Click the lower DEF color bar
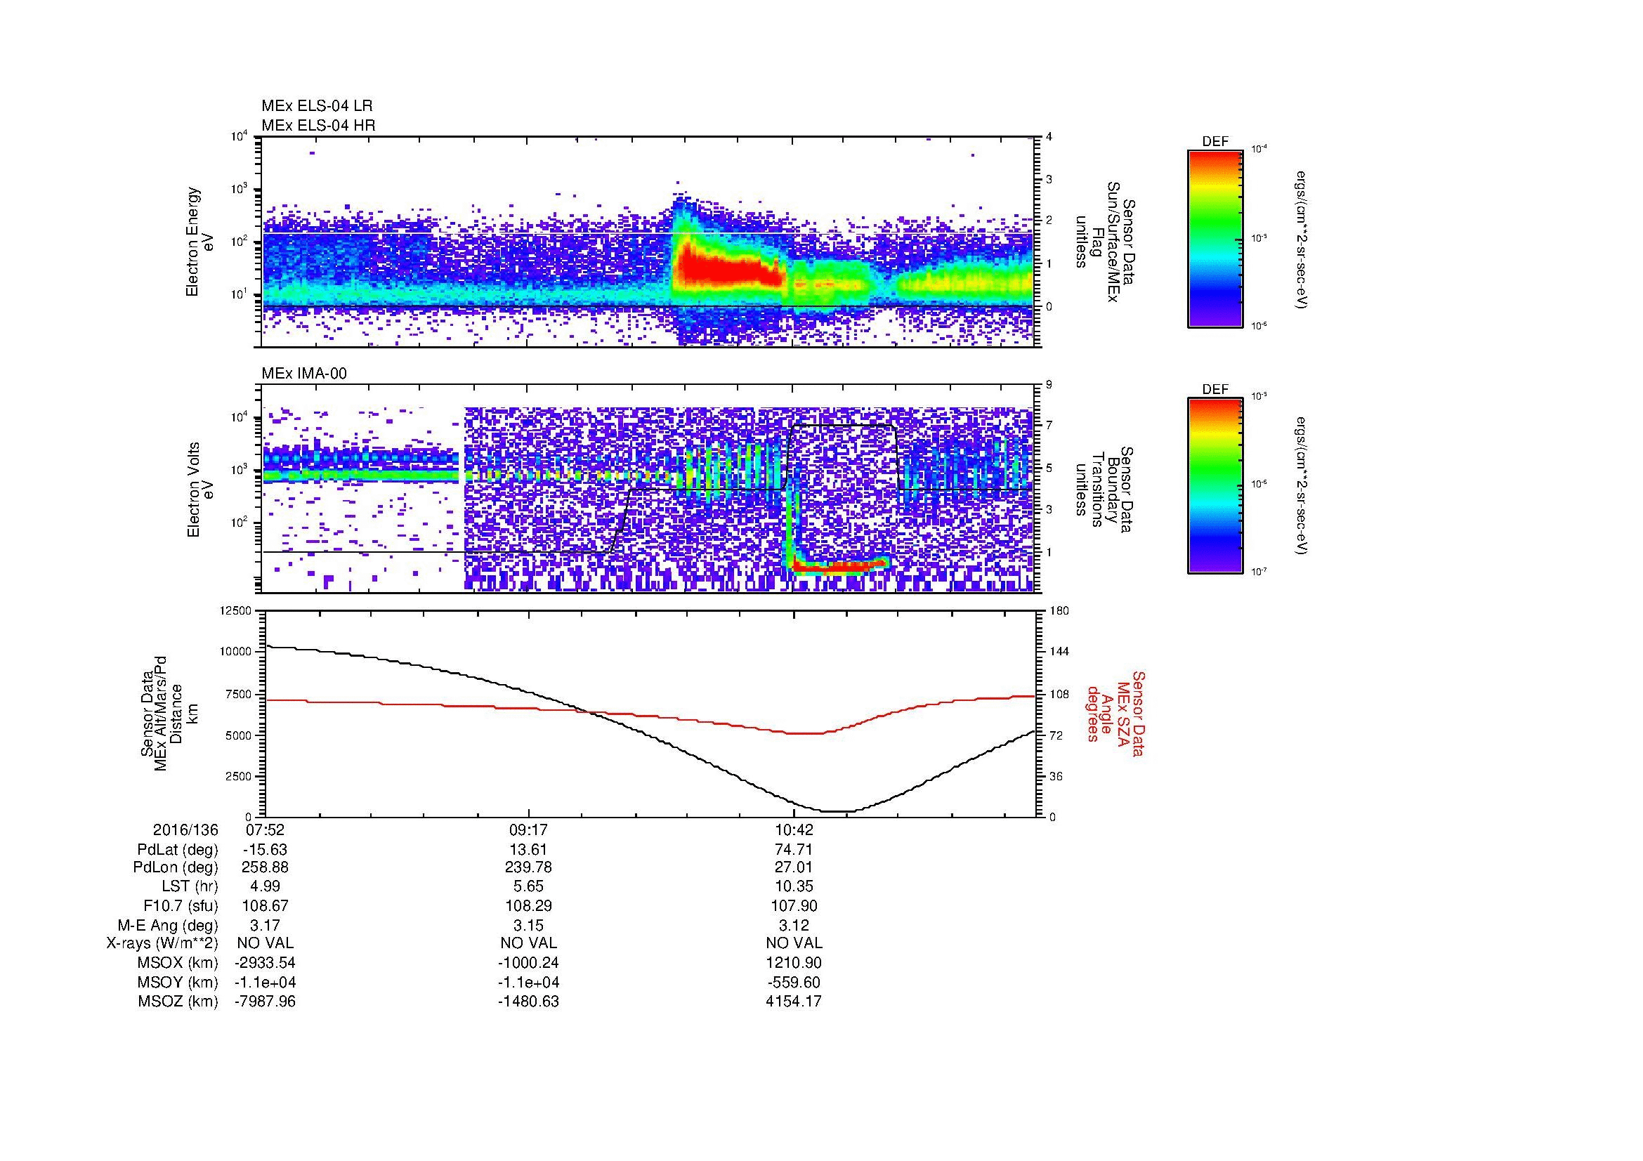This screenshot has height=1161, width=1643. (1215, 486)
